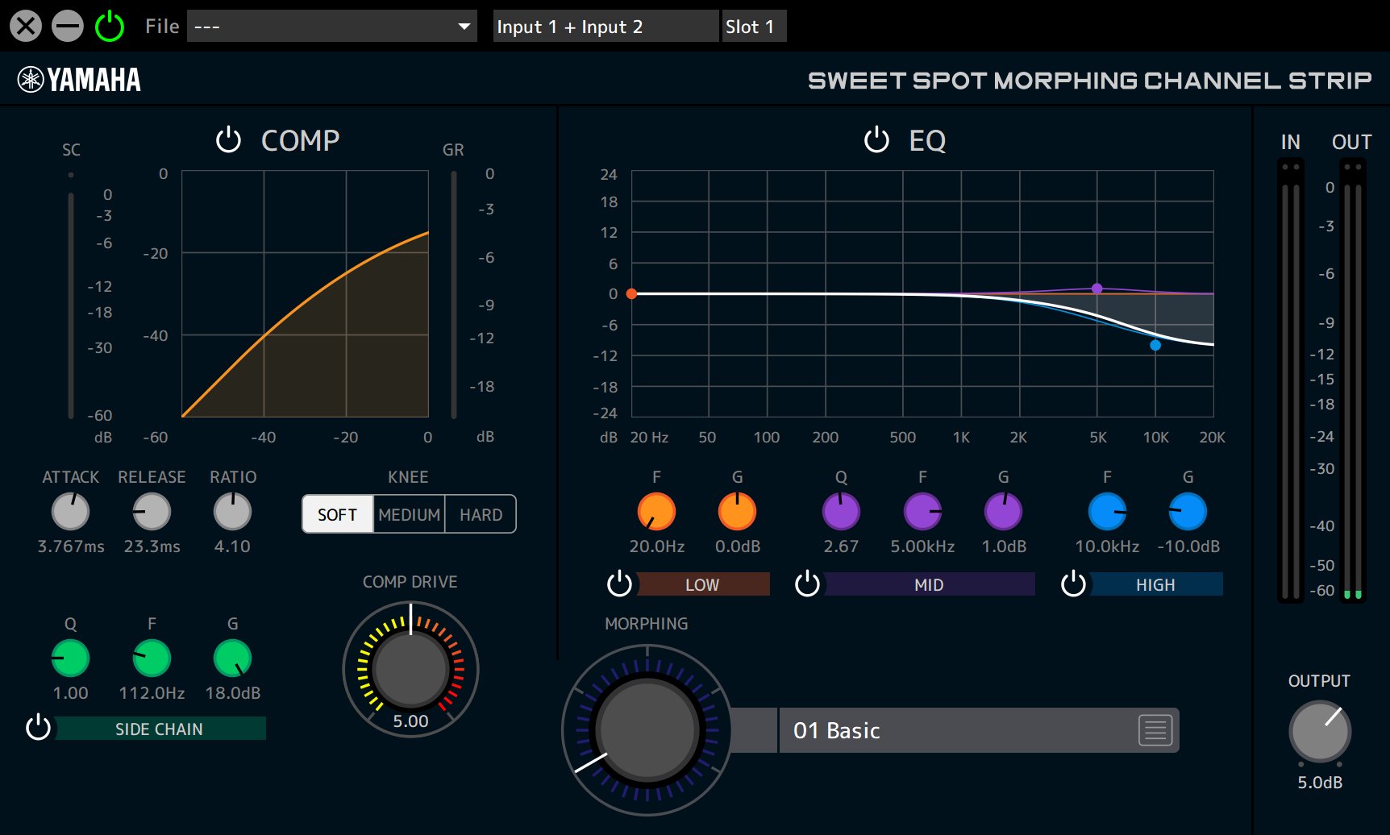Image resolution: width=1390 pixels, height=835 pixels.
Task: Click the orange LOW band point on EQ graph
Action: tap(632, 293)
